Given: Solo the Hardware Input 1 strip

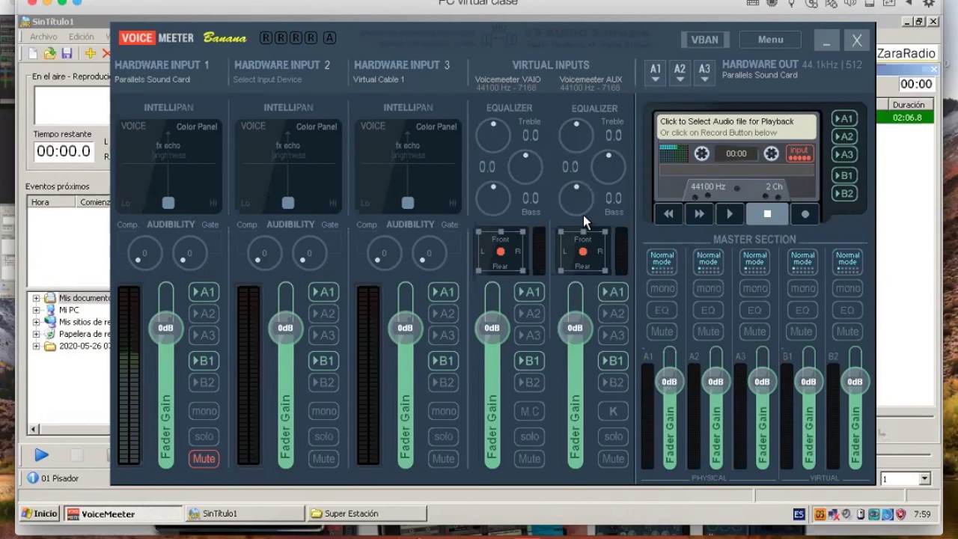Looking at the screenshot, I should (x=204, y=436).
